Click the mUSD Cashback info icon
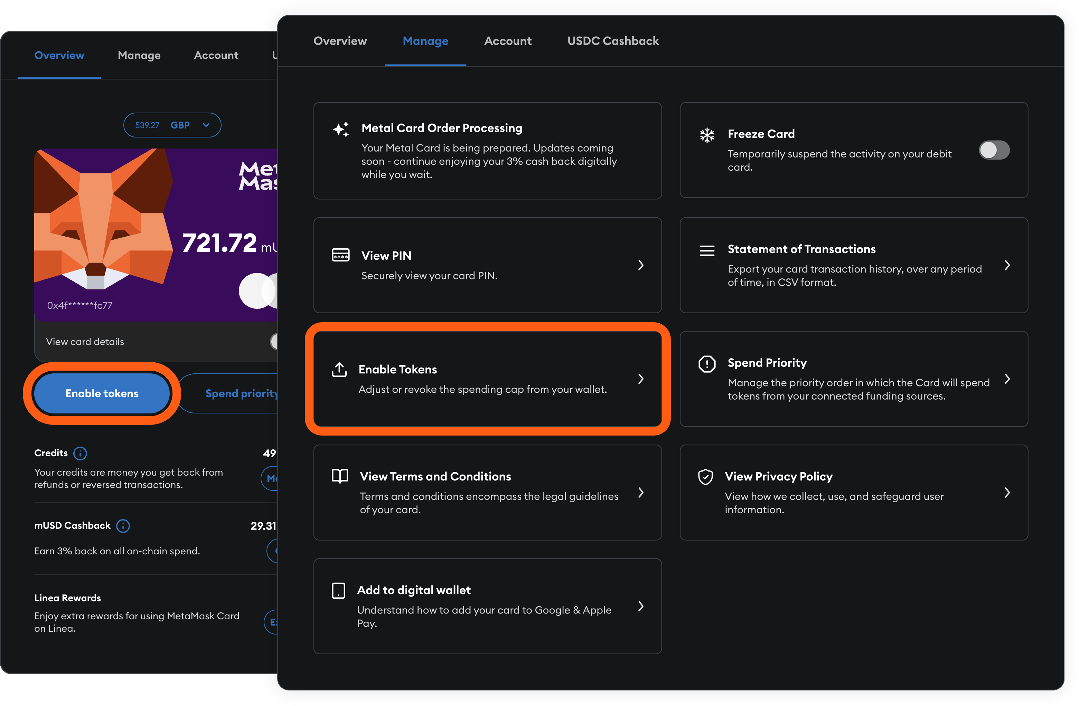Image resolution: width=1079 pixels, height=706 pixels. [x=123, y=526]
